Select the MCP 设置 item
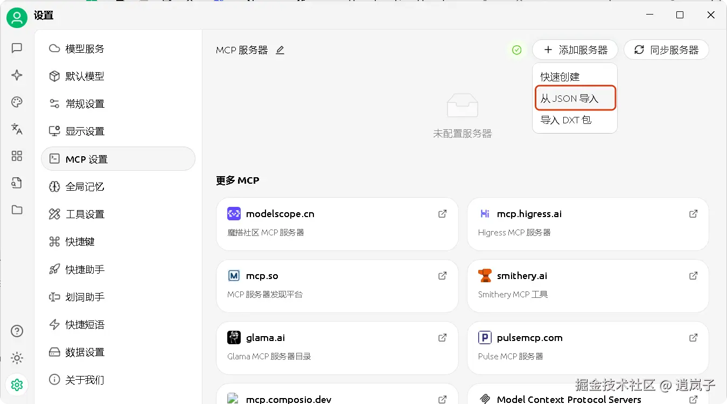Viewport: 727px width, 404px height. pyautogui.click(x=118, y=159)
